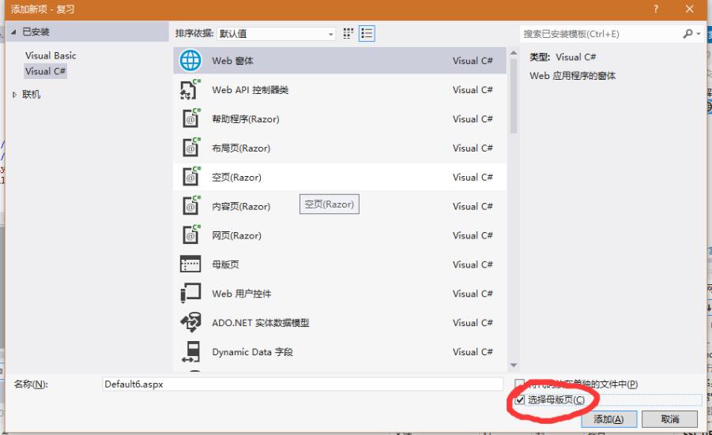This screenshot has height=435, width=712.
Task: Click the 布局页(Razor) template icon
Action: click(x=190, y=148)
